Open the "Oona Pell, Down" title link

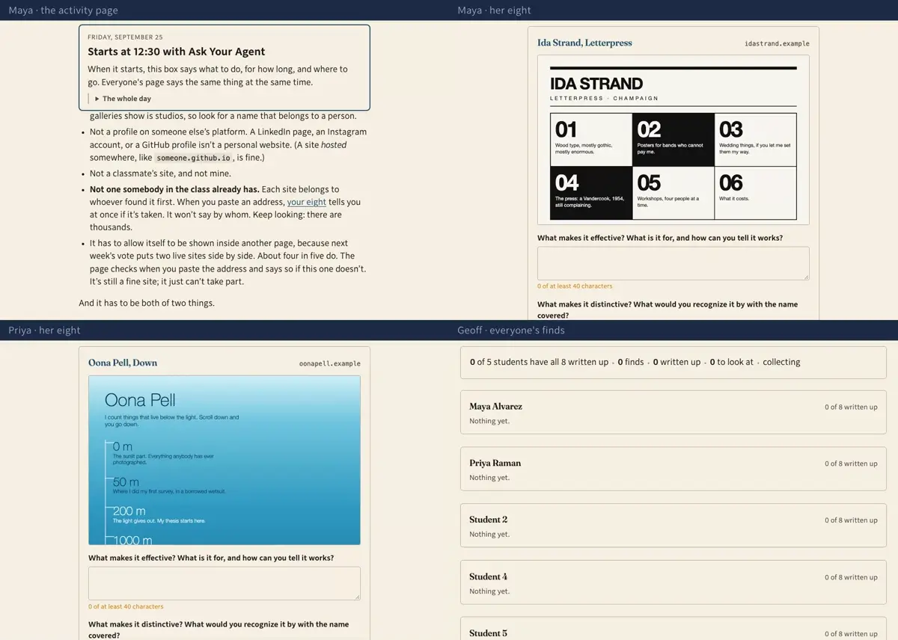tap(123, 363)
